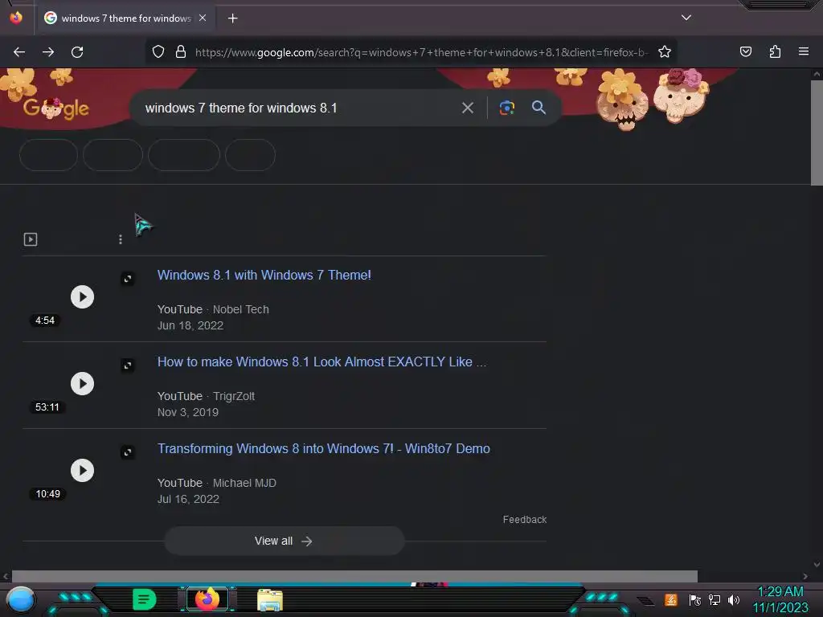Close the 'windows 7 theme for windows' tab
The image size is (823, 617).
203,18
